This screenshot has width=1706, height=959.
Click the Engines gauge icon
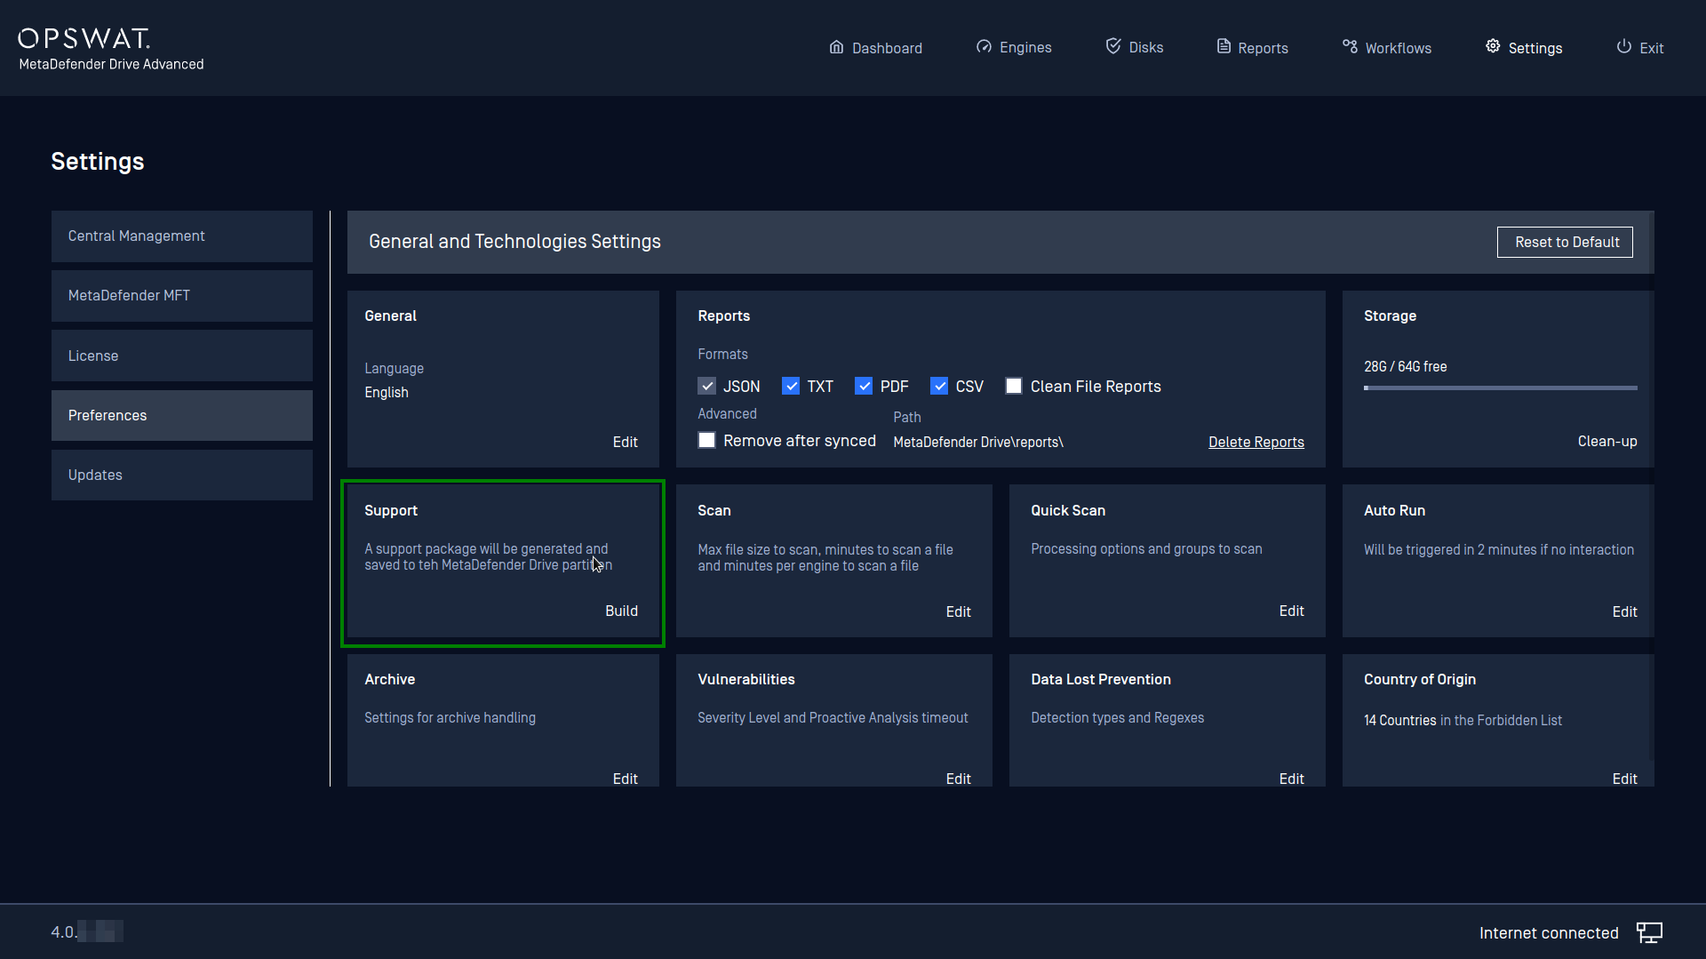point(984,47)
